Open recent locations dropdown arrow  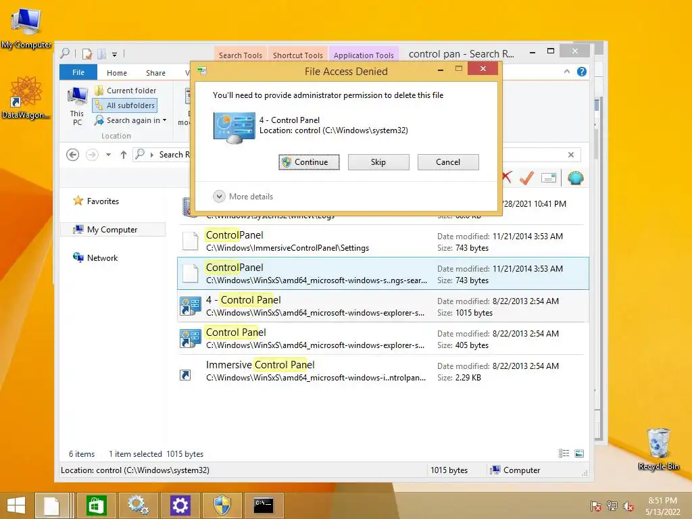[x=108, y=155]
